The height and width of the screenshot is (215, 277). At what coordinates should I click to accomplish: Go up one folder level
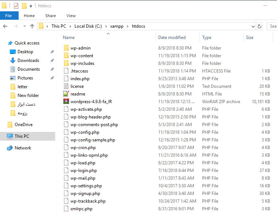tap(32, 26)
